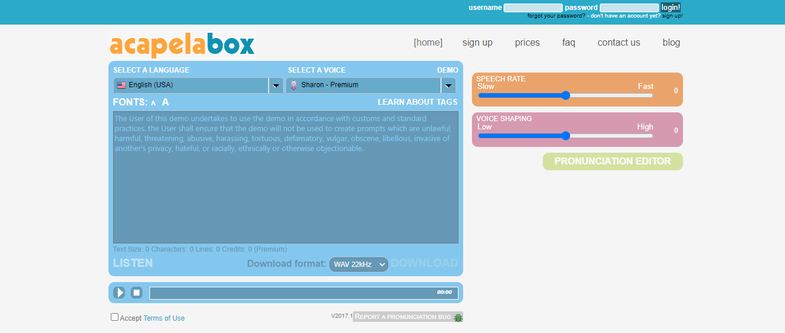Image resolution: width=785 pixels, height=333 pixels.
Task: Open the PRONUNCIATION EDITOR
Action: 613,162
